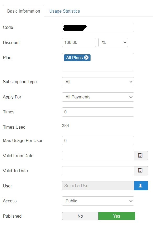Expand the Subscription Type dropdown
The height and width of the screenshot is (231, 153).
tap(98, 82)
